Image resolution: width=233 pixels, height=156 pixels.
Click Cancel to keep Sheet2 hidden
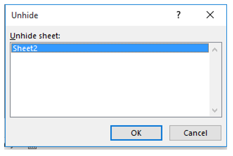[195, 133]
